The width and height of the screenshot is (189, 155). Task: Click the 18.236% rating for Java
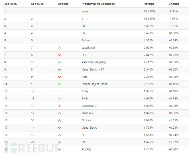tap(149, 11)
